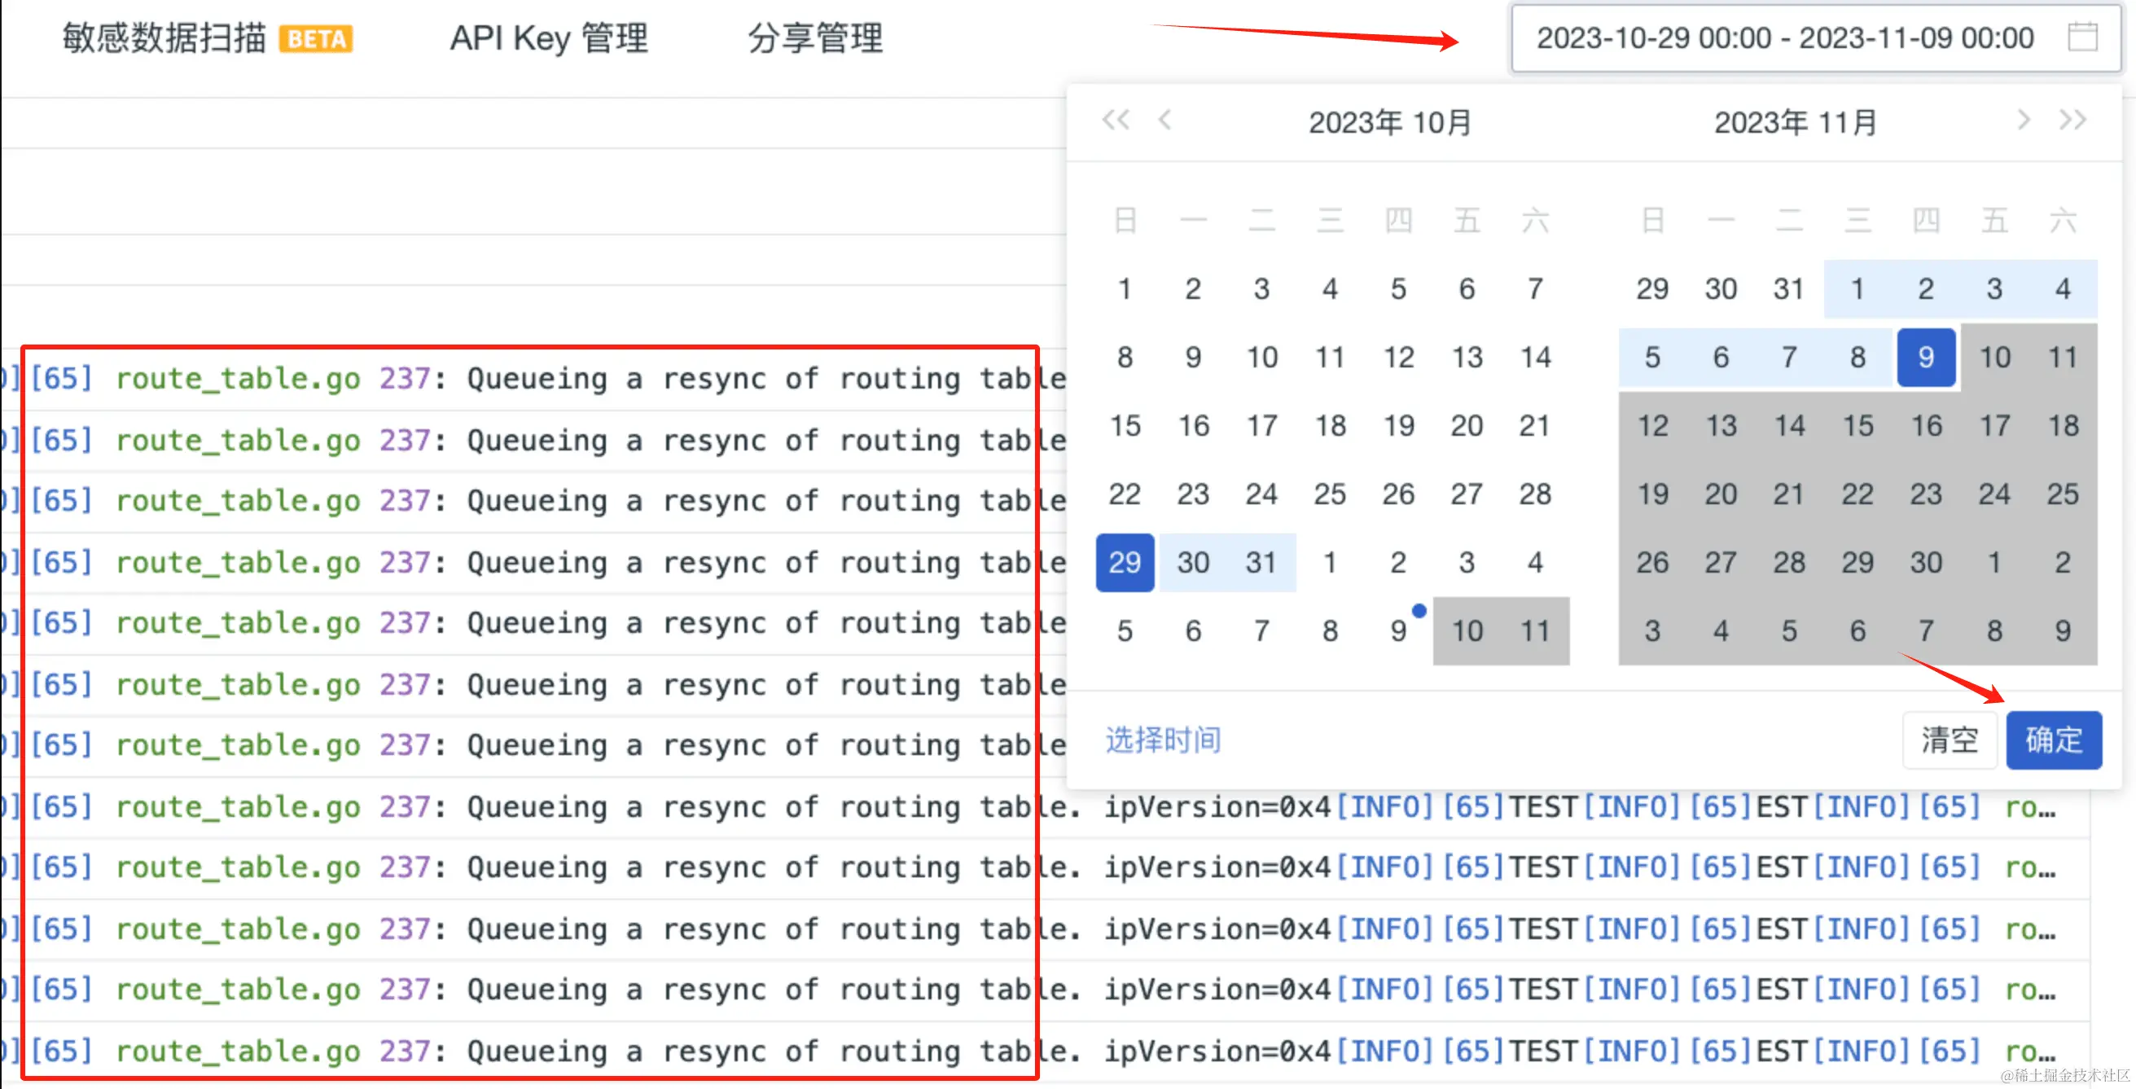Click the date range input field
2136x1089 pixels.
click(x=1784, y=38)
